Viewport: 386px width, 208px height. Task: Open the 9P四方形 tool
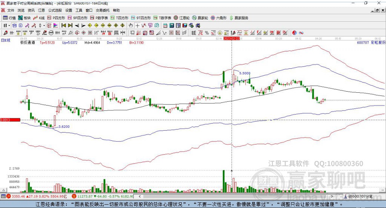[78, 18]
